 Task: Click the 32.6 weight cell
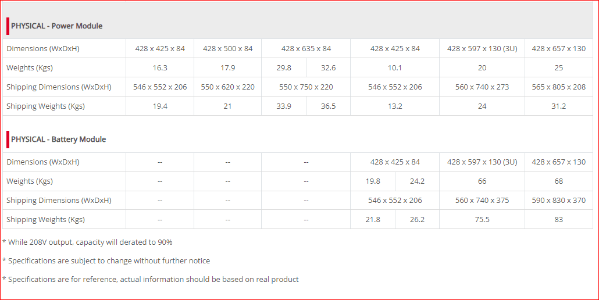329,68
